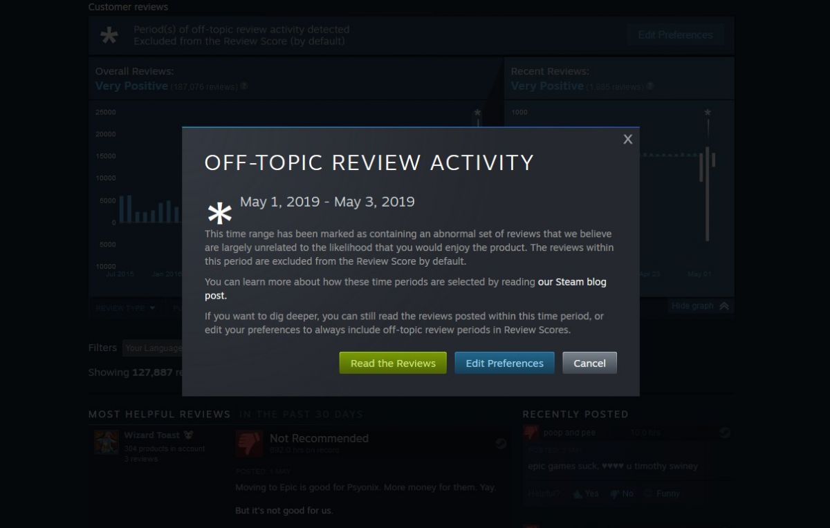Click the asterisk icon in the dialog
The height and width of the screenshot is (528, 830).
[x=220, y=214]
